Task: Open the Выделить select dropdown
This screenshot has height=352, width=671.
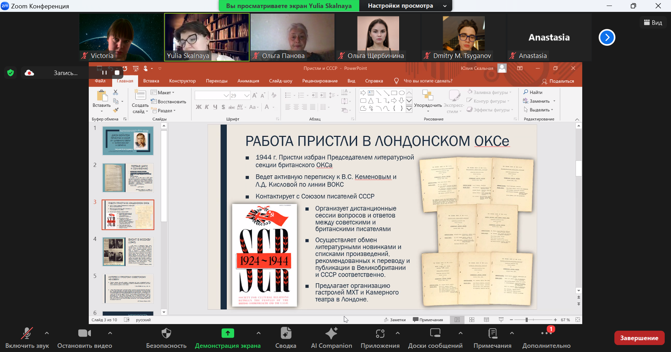Action: pyautogui.click(x=538, y=110)
